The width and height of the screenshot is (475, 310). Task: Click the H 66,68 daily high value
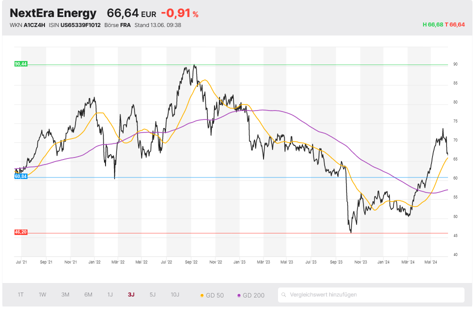pyautogui.click(x=433, y=24)
